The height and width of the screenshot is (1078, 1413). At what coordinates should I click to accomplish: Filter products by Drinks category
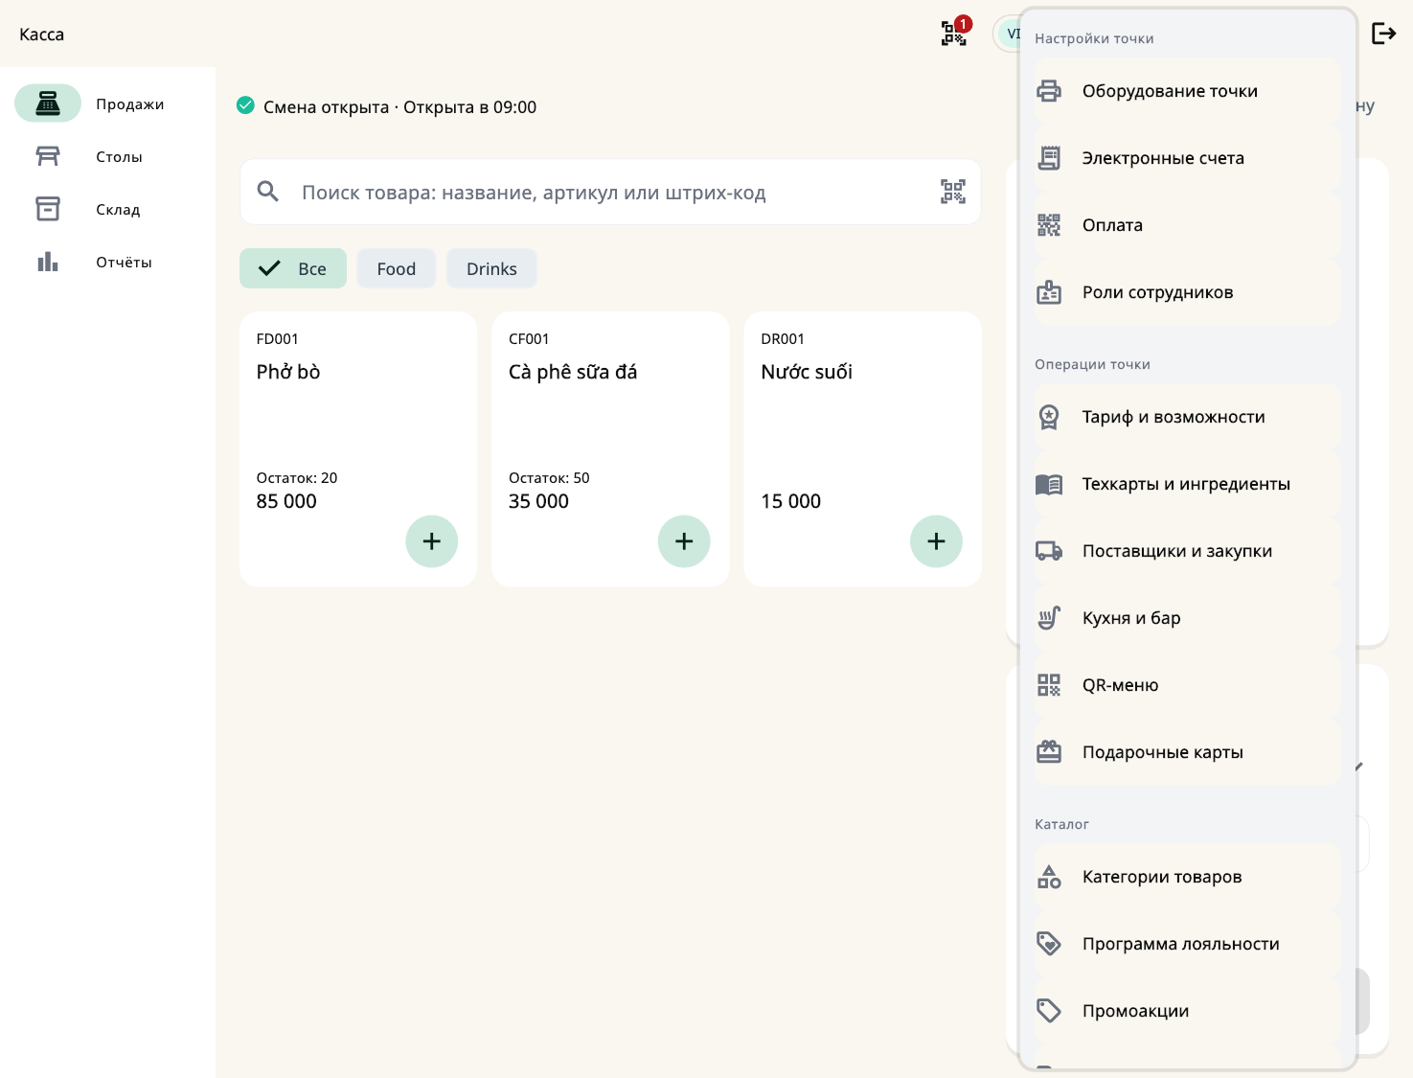coord(491,268)
